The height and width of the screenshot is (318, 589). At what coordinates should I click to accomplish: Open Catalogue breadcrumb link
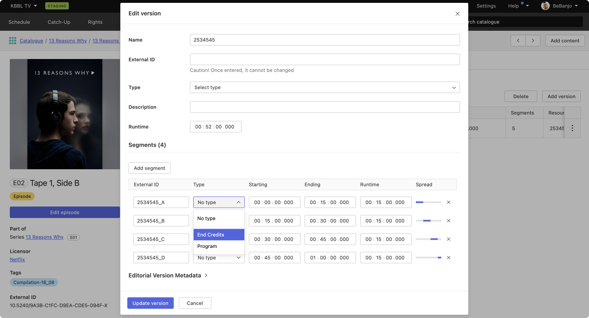pyautogui.click(x=31, y=41)
